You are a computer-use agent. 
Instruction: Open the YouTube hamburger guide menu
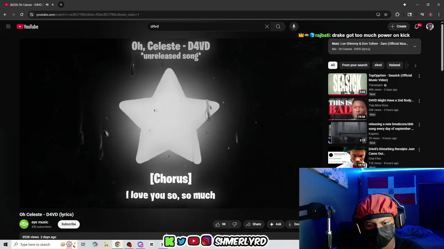coord(8,27)
